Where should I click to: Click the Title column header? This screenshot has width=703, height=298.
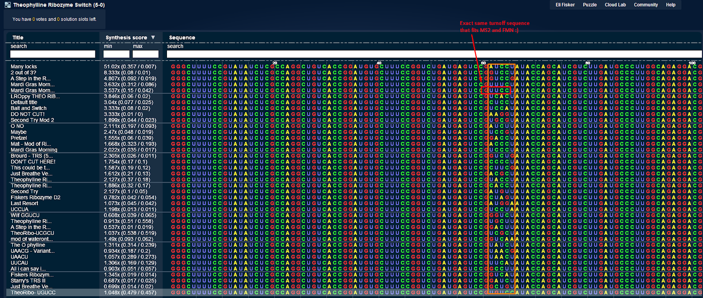click(x=18, y=38)
